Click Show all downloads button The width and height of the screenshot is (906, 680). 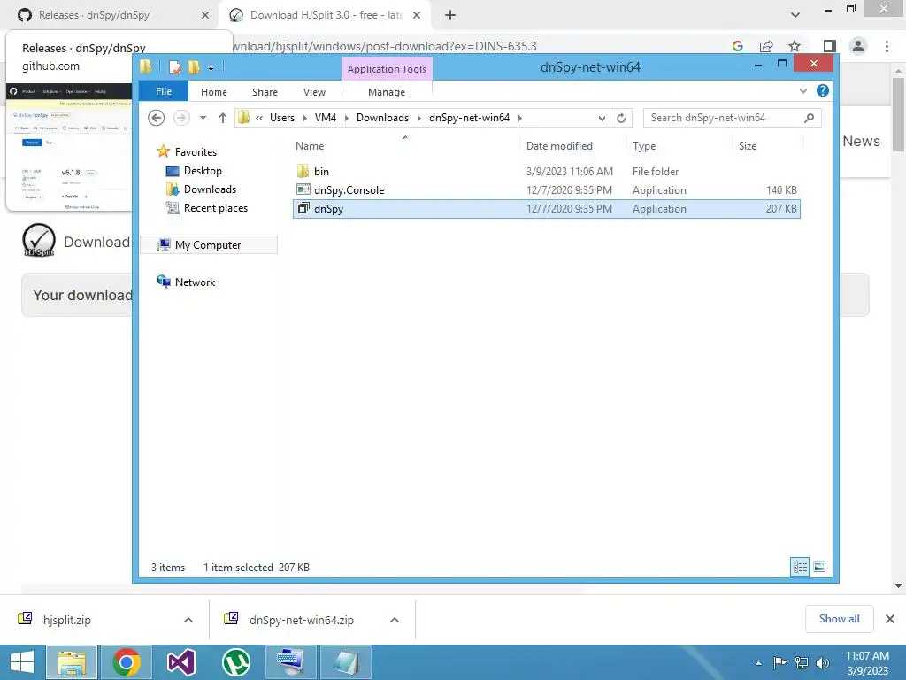[x=839, y=619]
